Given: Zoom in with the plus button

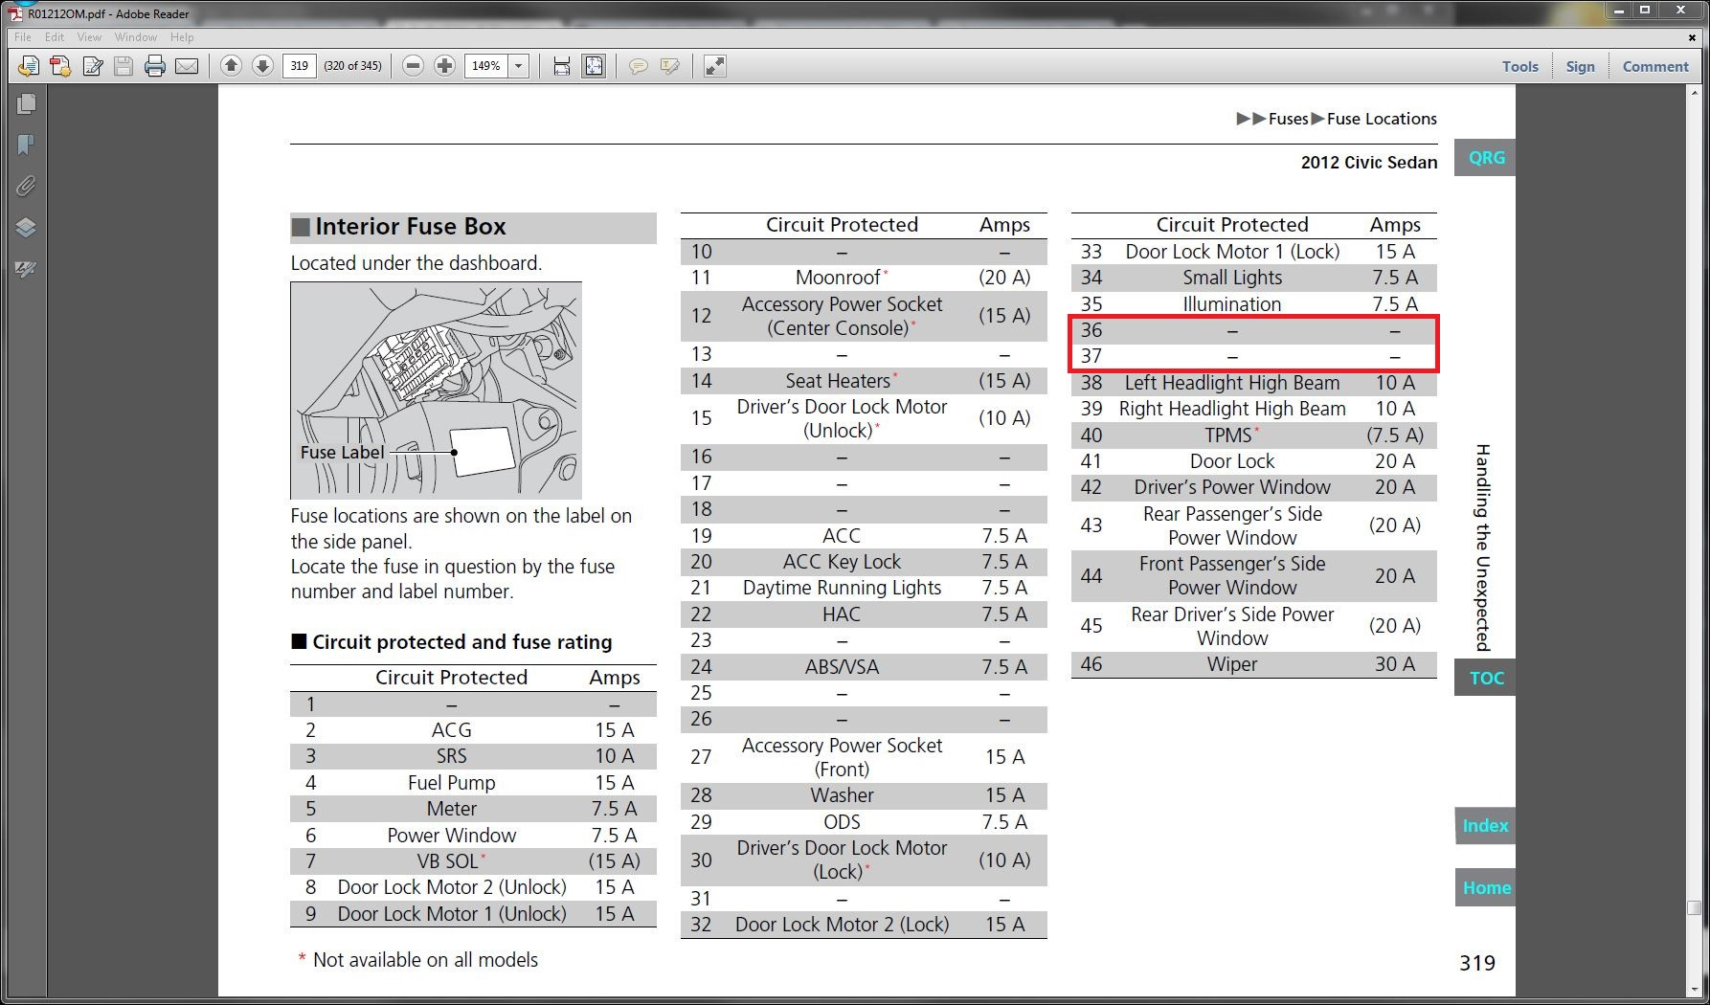Looking at the screenshot, I should (x=444, y=66).
